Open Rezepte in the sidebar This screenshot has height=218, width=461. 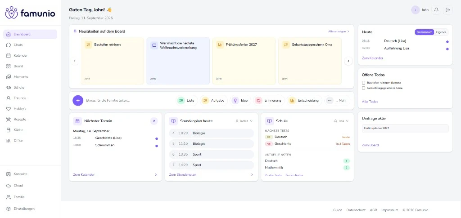(30, 119)
